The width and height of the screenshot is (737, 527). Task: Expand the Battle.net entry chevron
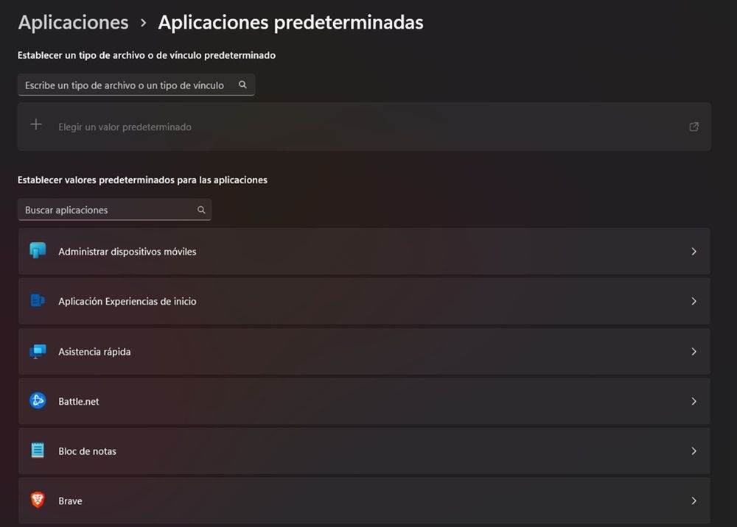(x=694, y=401)
